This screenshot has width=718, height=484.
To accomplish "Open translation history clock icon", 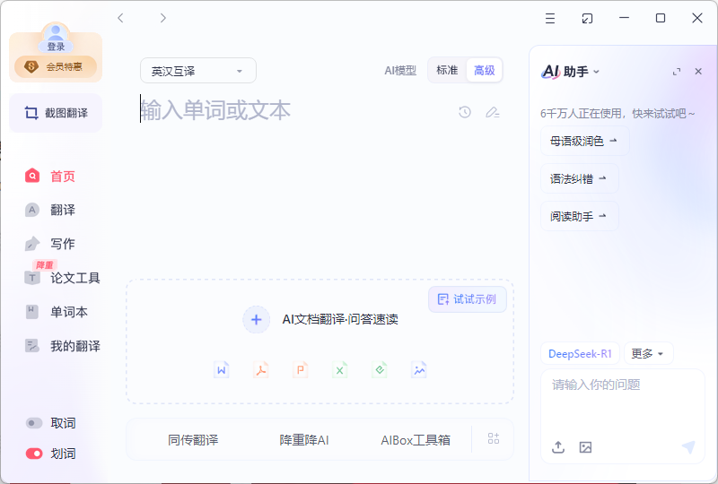I will click(x=465, y=112).
